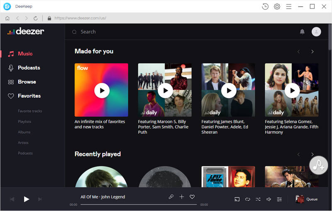Open second round dark artist thumbnail
332x211 pixels.
[165, 177]
